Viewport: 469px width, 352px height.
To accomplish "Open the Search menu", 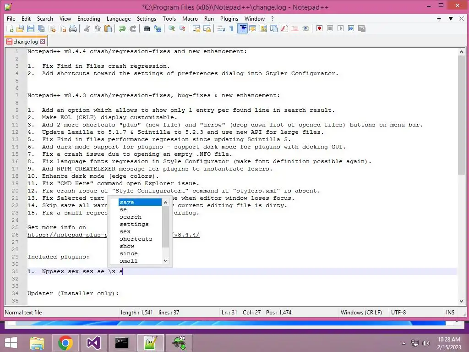I will point(45,18).
